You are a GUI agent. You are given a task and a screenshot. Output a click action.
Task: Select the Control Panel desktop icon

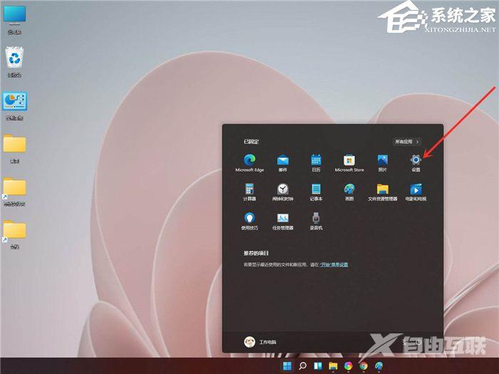click(15, 106)
